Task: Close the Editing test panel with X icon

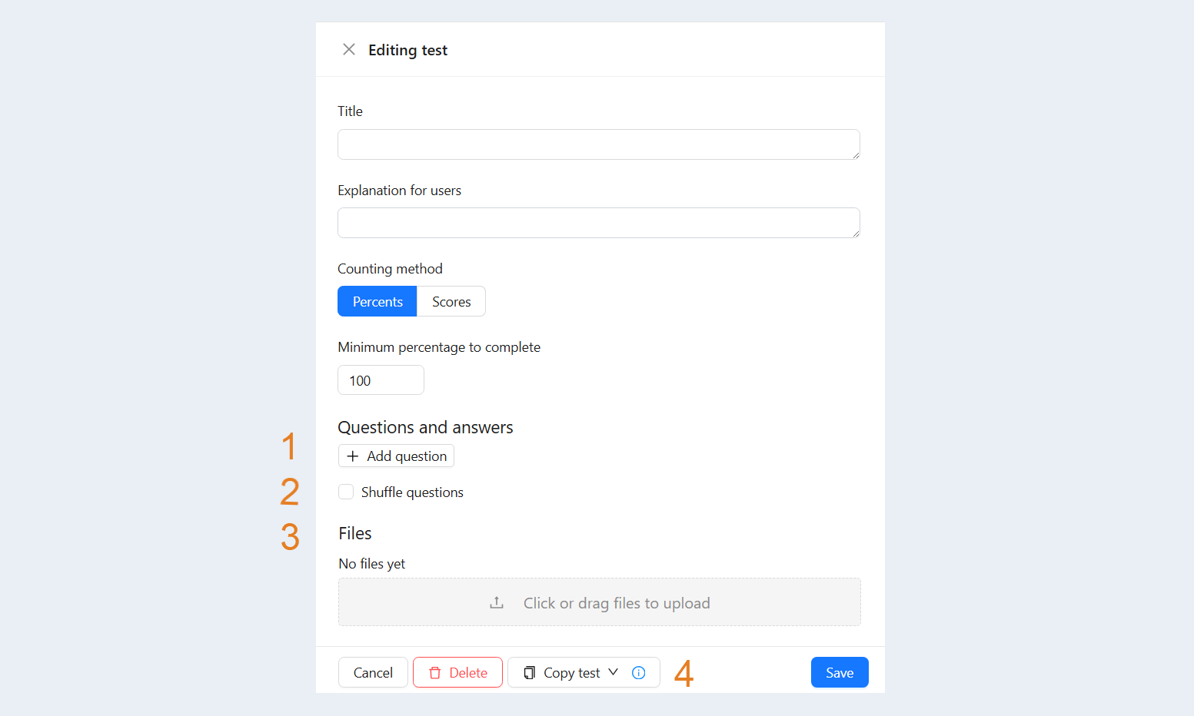Action: point(349,49)
